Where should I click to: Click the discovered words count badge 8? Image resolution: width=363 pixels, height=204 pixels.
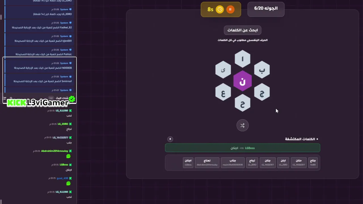point(170,139)
